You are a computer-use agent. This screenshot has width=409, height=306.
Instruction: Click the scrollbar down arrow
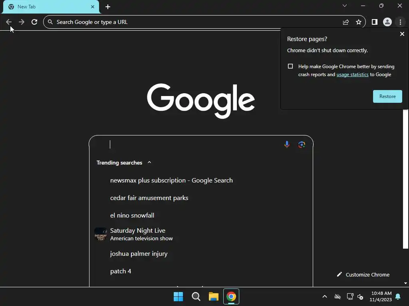pos(405,283)
